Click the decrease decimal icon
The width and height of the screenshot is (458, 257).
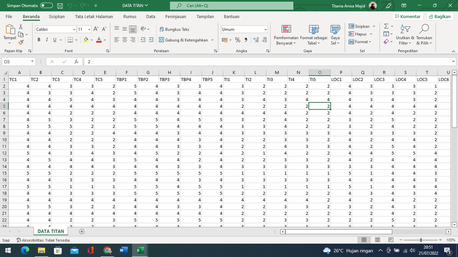(x=264, y=40)
